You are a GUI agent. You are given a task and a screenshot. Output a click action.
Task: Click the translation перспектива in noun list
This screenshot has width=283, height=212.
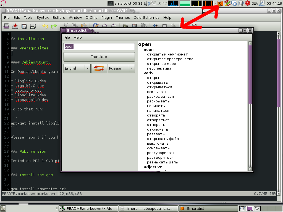[159, 68]
